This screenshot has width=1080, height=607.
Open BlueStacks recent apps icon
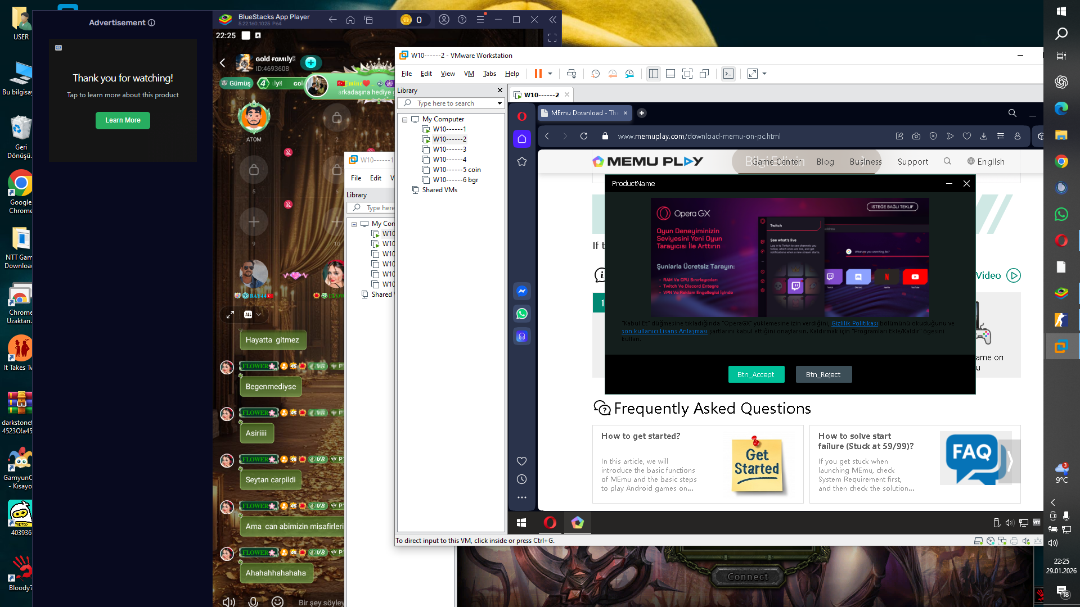pyautogui.click(x=368, y=20)
